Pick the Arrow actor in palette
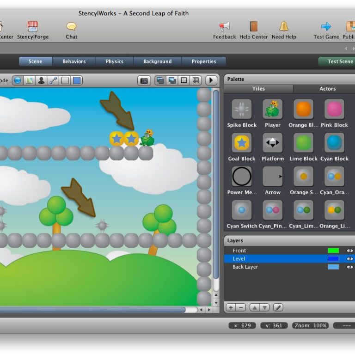Image resolution: width=355 pixels, height=355 pixels. pos(273,177)
